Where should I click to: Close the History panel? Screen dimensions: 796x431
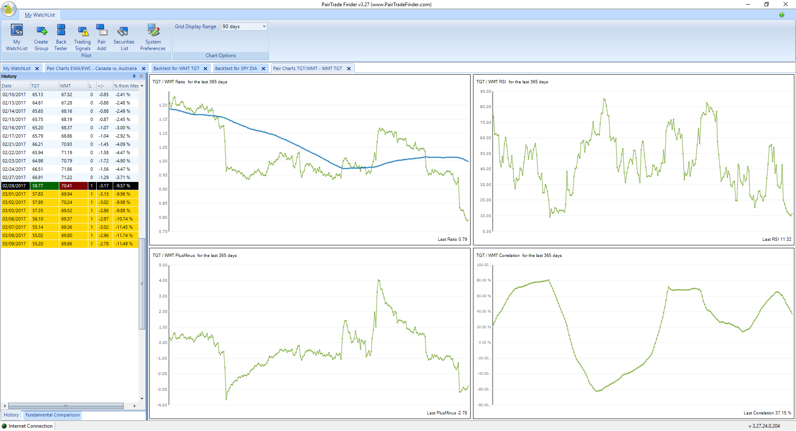[141, 76]
